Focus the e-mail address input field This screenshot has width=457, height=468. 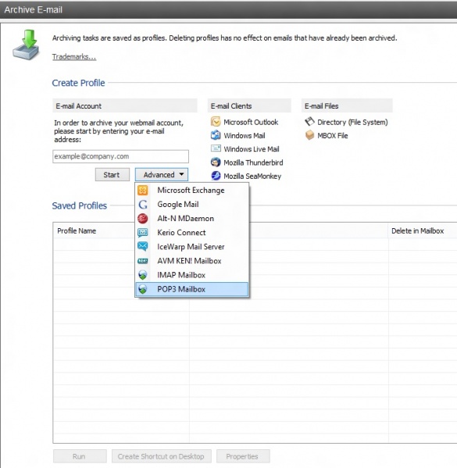(120, 156)
